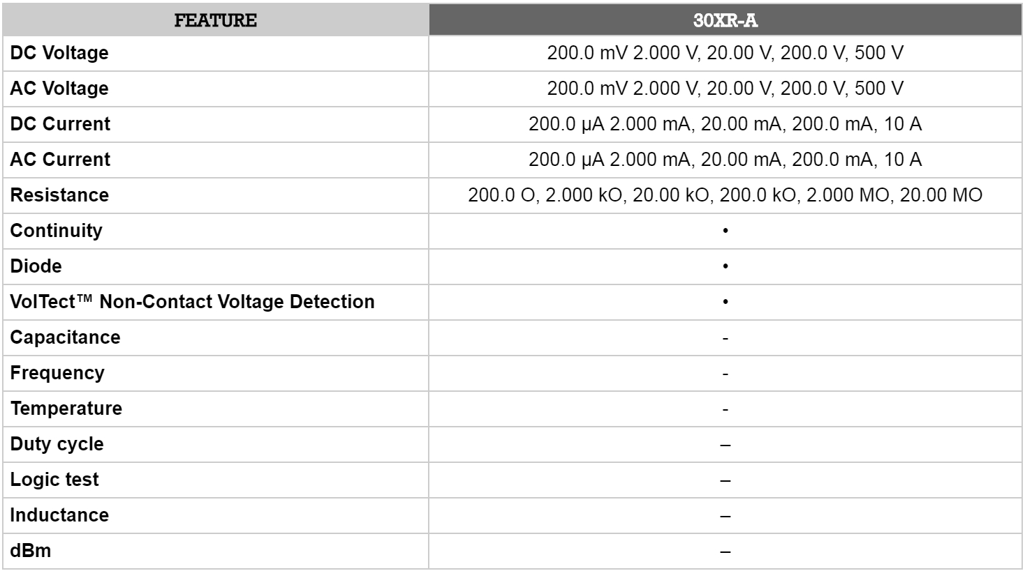Select the Capacitance row label

(65, 337)
